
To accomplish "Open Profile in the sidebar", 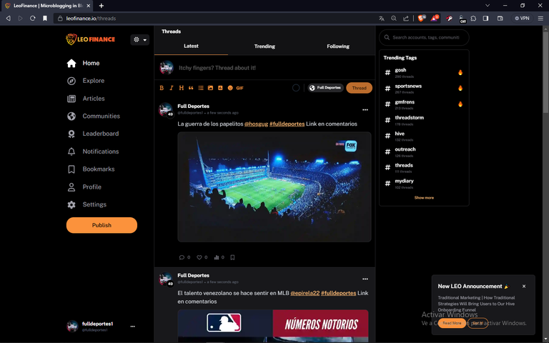I will coord(84,187).
